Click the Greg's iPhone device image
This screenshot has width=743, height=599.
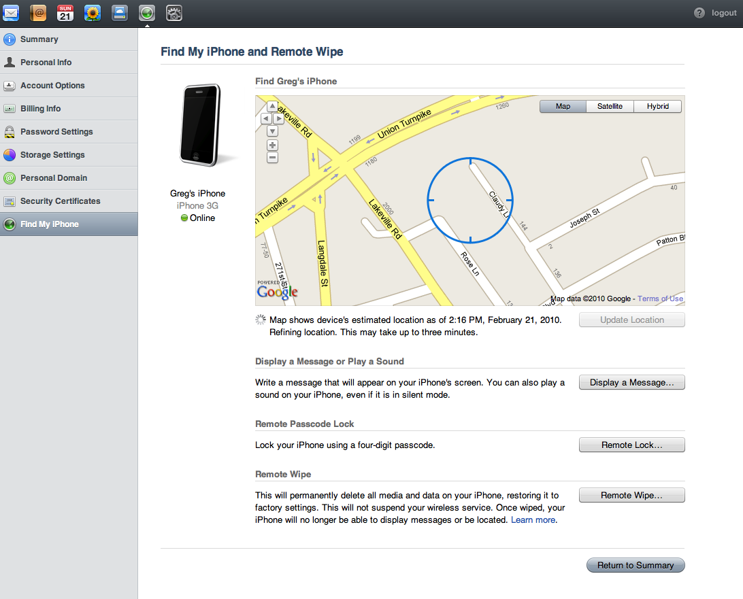[201, 125]
